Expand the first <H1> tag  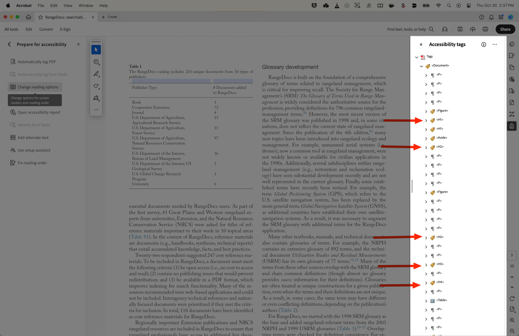(426, 120)
